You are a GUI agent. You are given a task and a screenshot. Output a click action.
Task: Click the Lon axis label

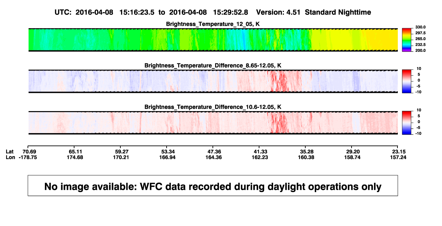[x=11, y=157]
